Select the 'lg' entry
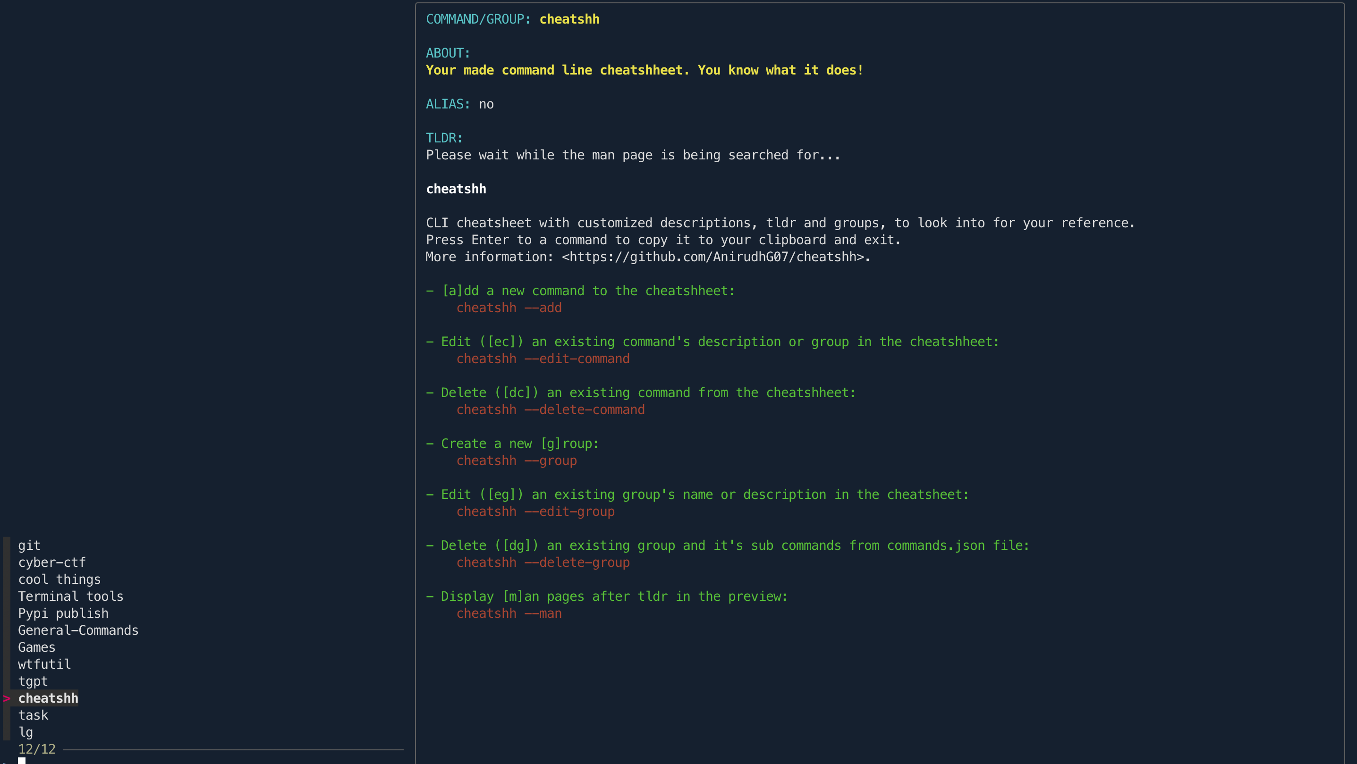Image resolution: width=1357 pixels, height=764 pixels. point(25,732)
